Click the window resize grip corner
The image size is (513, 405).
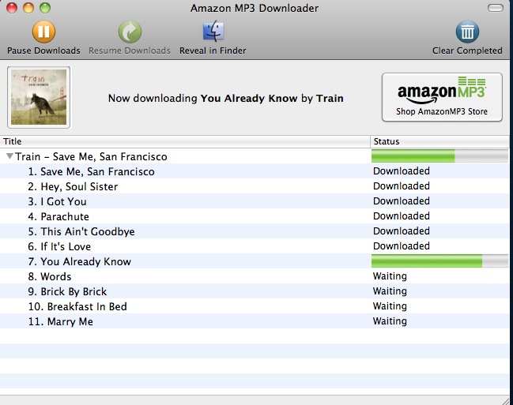[506, 401]
